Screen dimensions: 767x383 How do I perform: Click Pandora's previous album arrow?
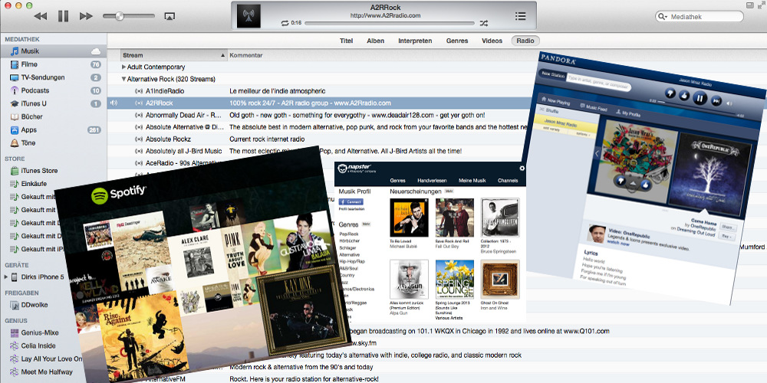click(597, 153)
